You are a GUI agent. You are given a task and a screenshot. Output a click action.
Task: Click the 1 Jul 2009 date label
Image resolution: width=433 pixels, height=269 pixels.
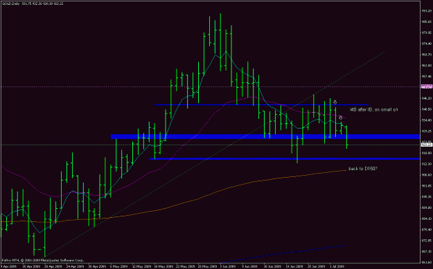[x=337, y=267]
